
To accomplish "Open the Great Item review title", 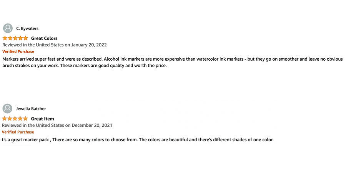I will pyautogui.click(x=42, y=119).
